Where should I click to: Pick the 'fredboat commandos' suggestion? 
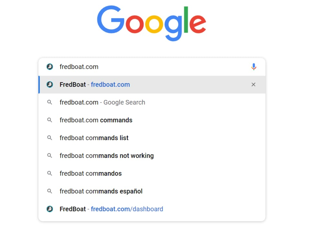click(x=152, y=173)
